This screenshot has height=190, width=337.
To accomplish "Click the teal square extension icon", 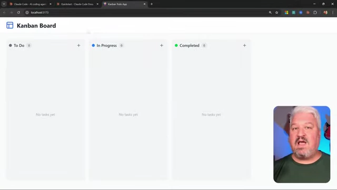I will [x=294, y=13].
